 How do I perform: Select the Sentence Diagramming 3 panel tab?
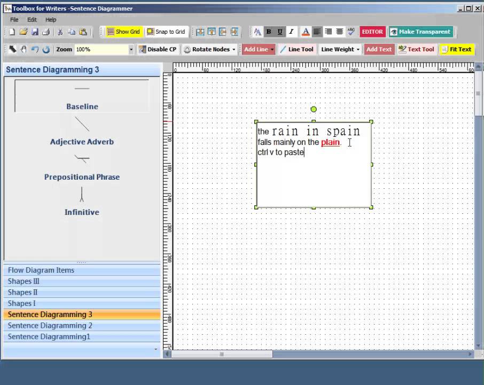point(82,314)
